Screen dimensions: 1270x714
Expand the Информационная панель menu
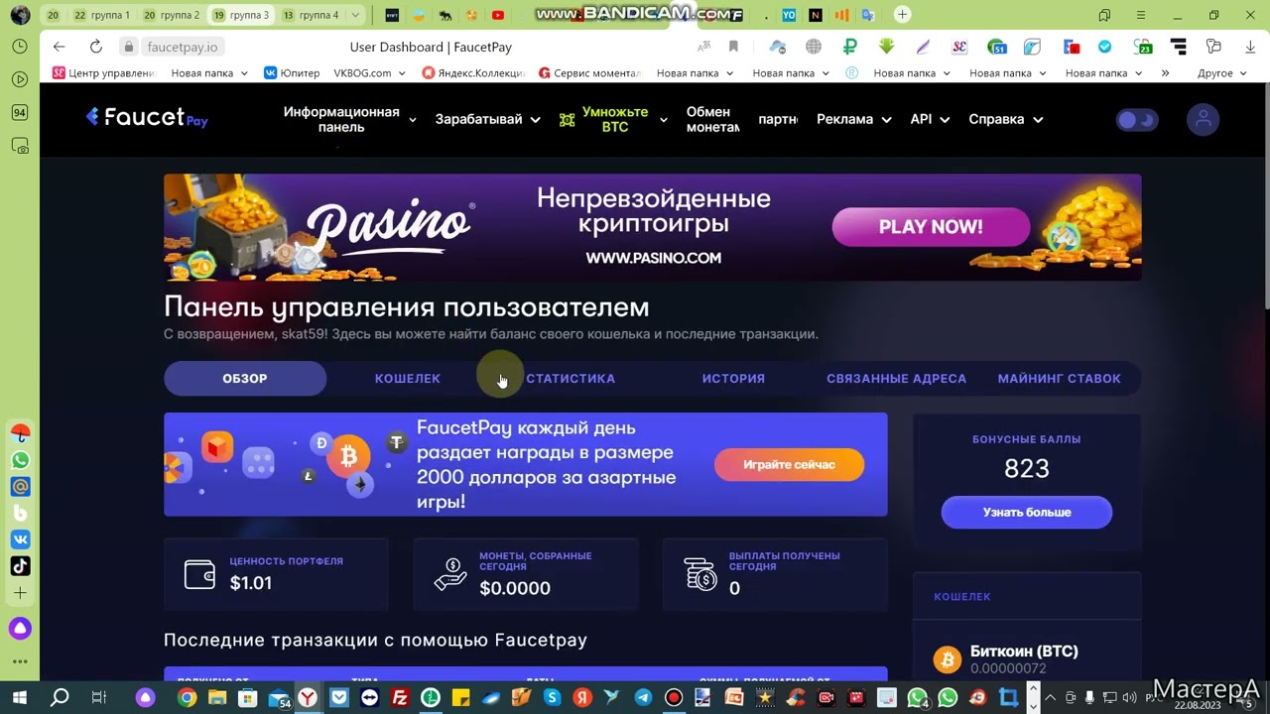tap(349, 119)
